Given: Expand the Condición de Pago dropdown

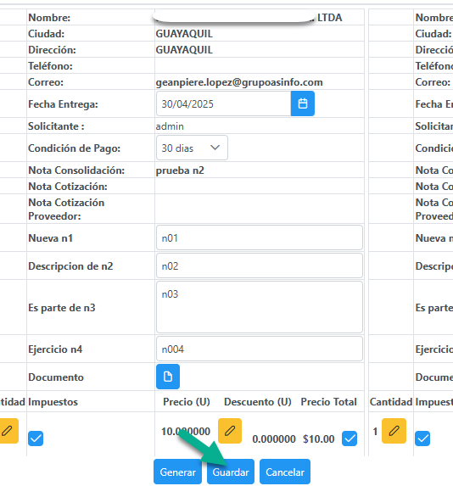Looking at the screenshot, I should click(192, 148).
